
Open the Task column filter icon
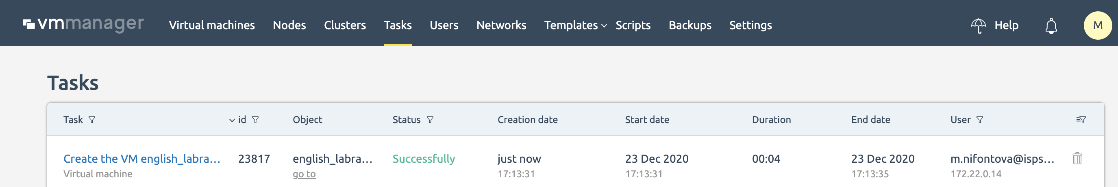[92, 120]
